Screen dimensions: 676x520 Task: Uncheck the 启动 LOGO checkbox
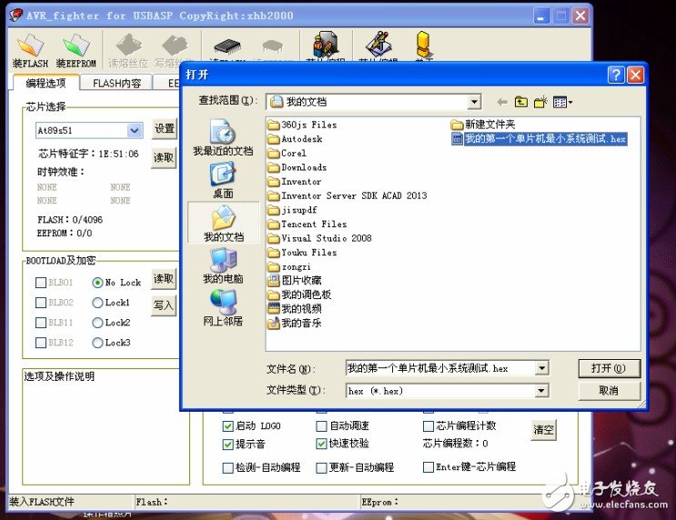coord(228,425)
